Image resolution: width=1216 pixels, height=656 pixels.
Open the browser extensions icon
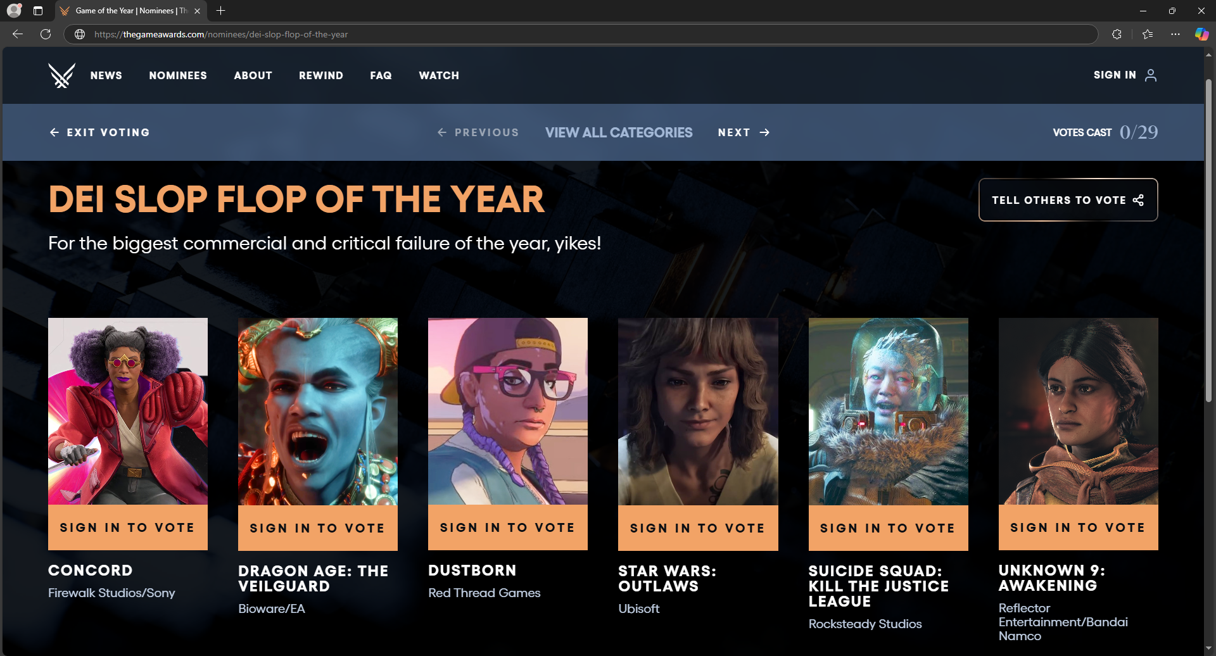(x=1117, y=34)
